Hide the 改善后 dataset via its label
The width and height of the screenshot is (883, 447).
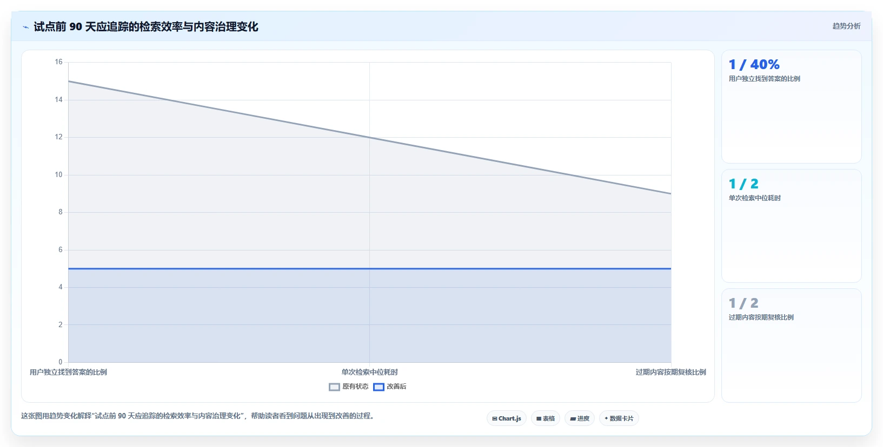click(396, 387)
